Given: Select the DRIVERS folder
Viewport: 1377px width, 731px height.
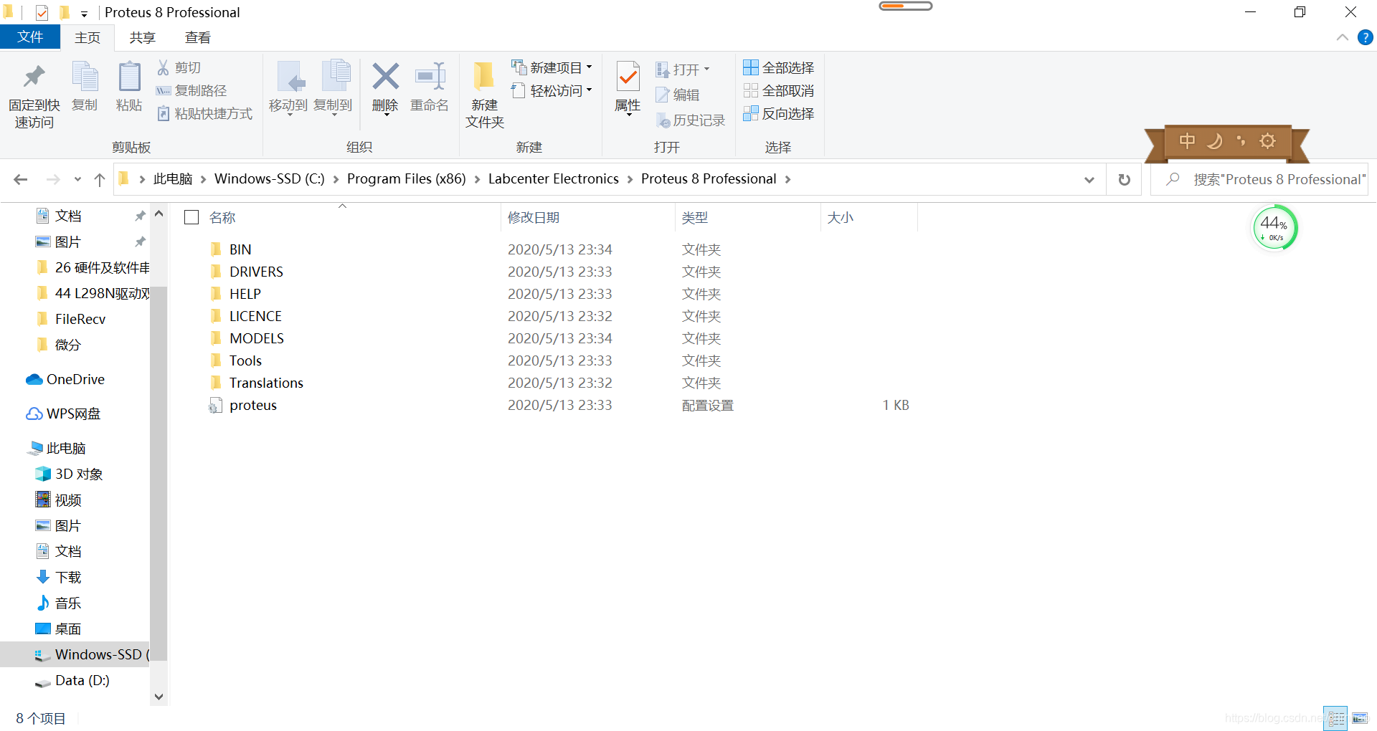Looking at the screenshot, I should [x=256, y=272].
